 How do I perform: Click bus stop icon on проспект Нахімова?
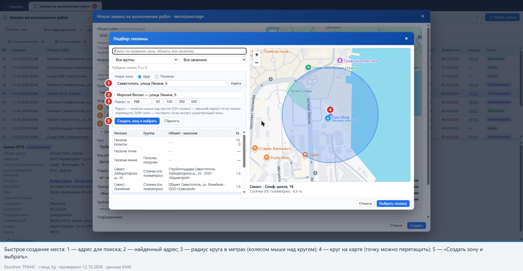[x=271, y=79]
